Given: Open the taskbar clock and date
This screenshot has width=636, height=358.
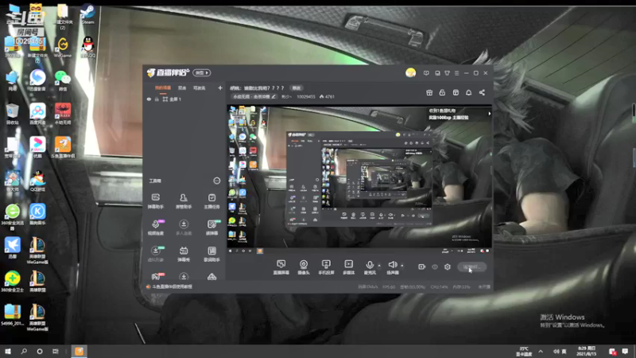Looking at the screenshot, I should [587, 352].
